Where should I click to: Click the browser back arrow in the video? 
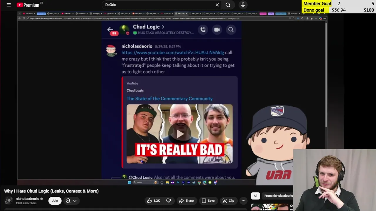click(x=19, y=18)
